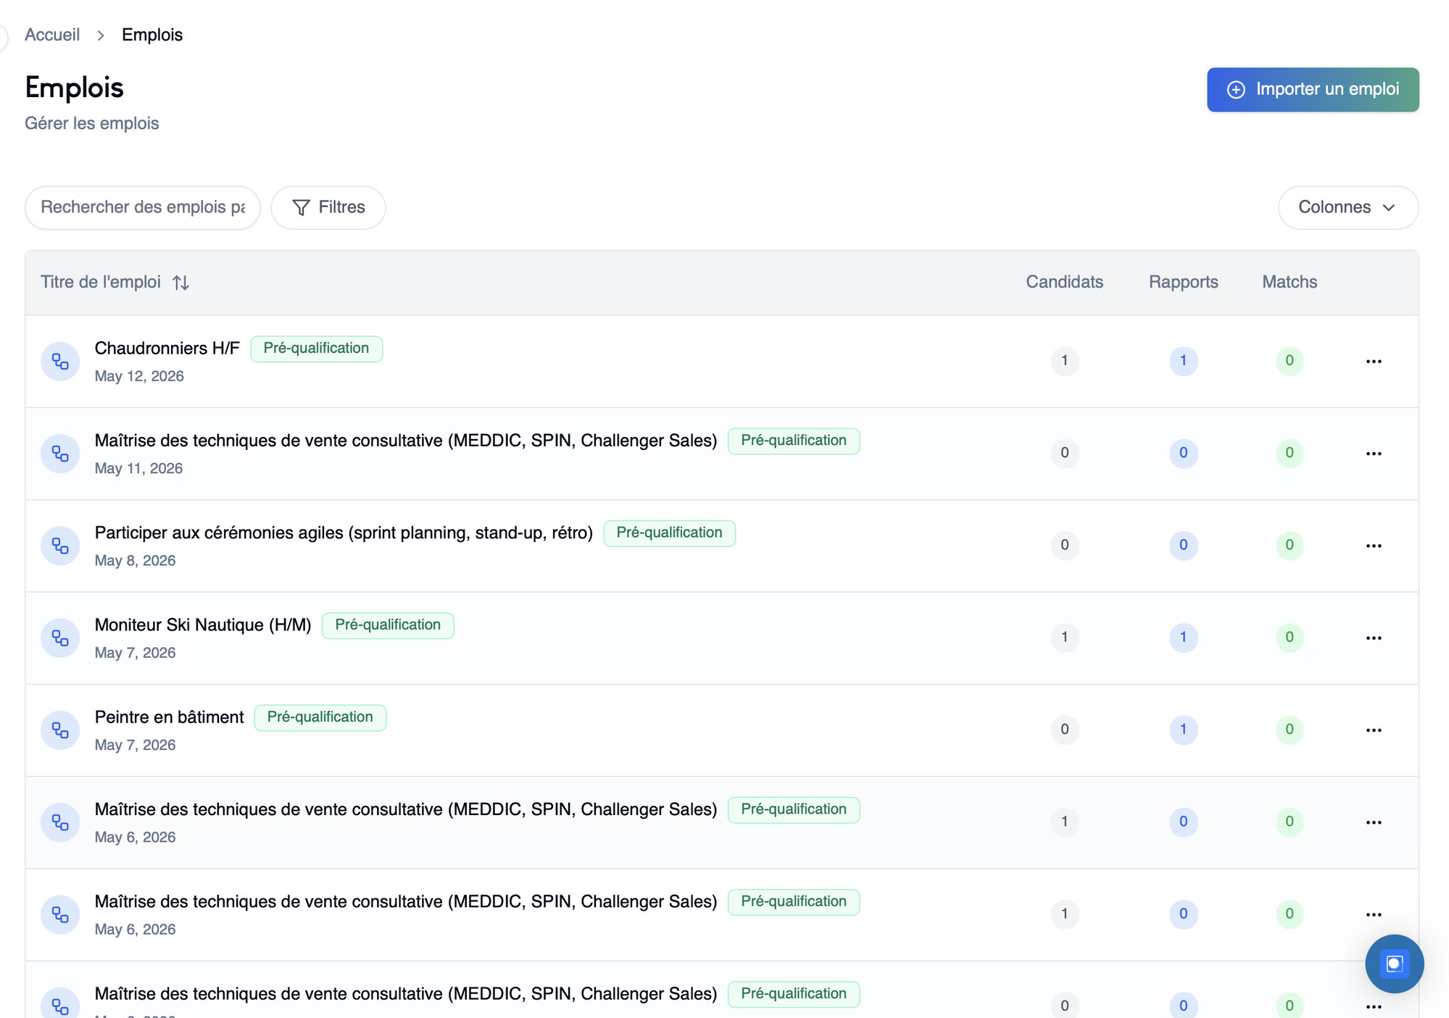Screen dimensions: 1449x1018
Task: Go to Accueil breadcrumb link
Action: click(x=52, y=35)
